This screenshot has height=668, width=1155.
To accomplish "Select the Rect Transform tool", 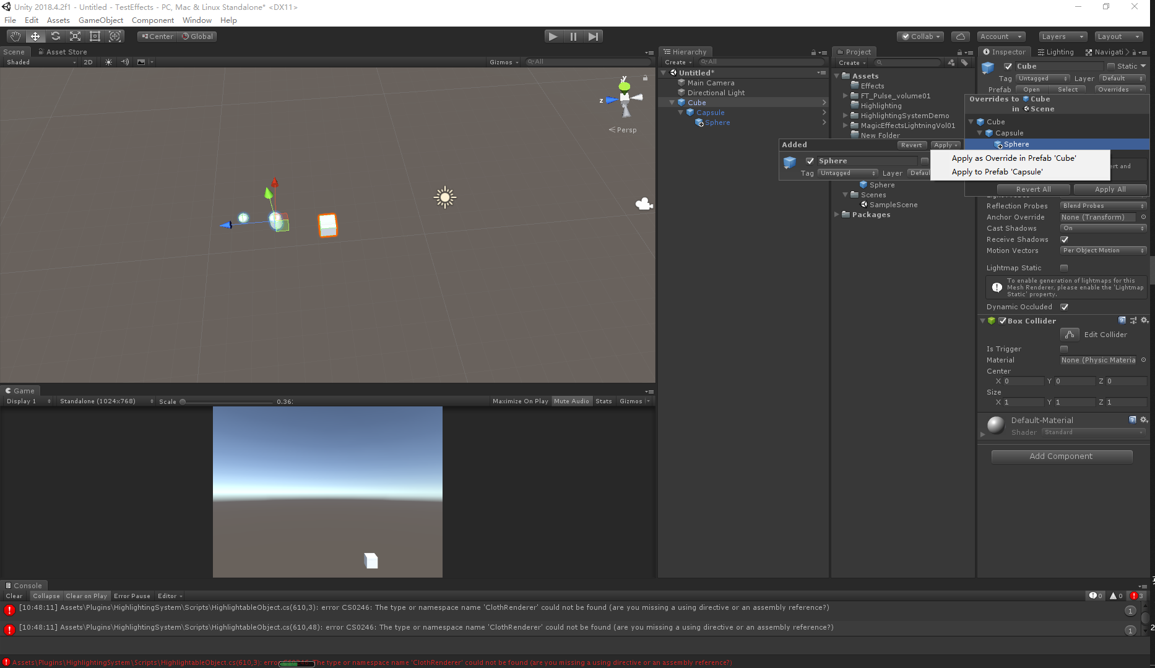I will pos(95,36).
